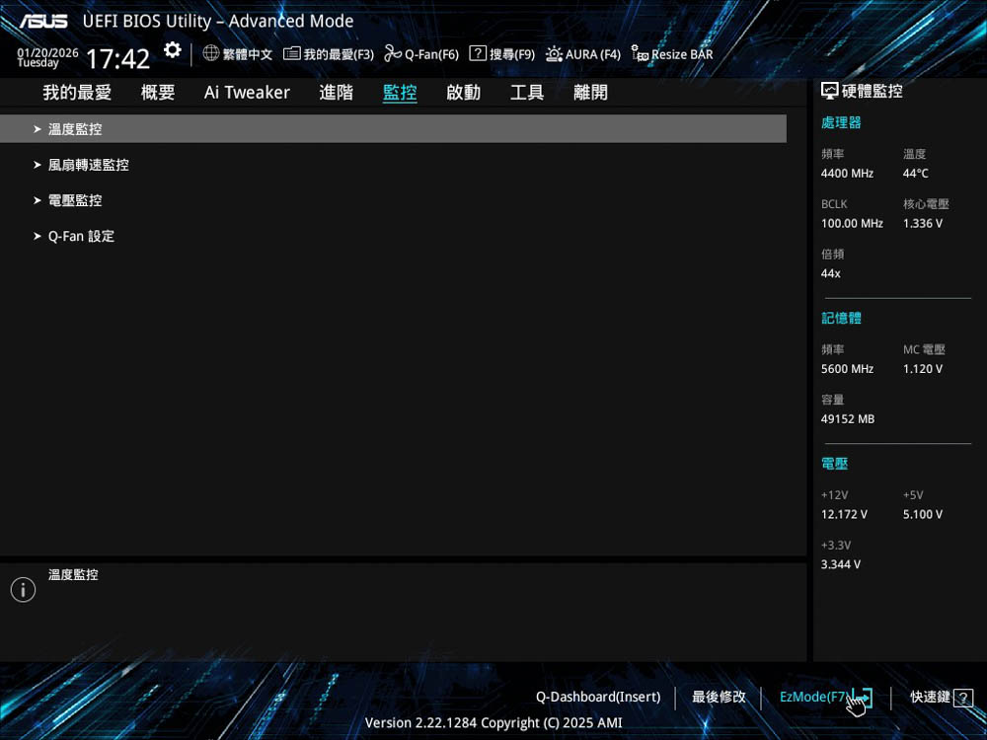The width and height of the screenshot is (987, 740).
Task: Open the 工具 tab
Action: point(527,93)
